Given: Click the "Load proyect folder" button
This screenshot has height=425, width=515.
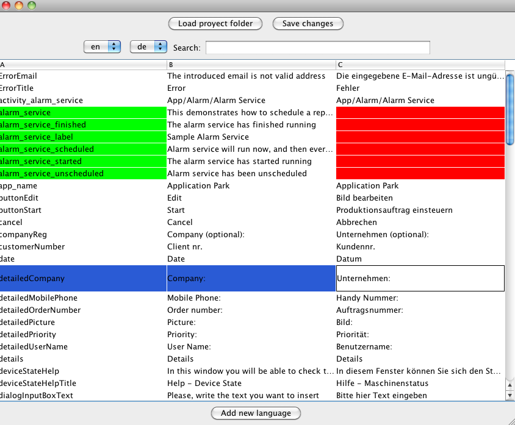Looking at the screenshot, I should [215, 23].
